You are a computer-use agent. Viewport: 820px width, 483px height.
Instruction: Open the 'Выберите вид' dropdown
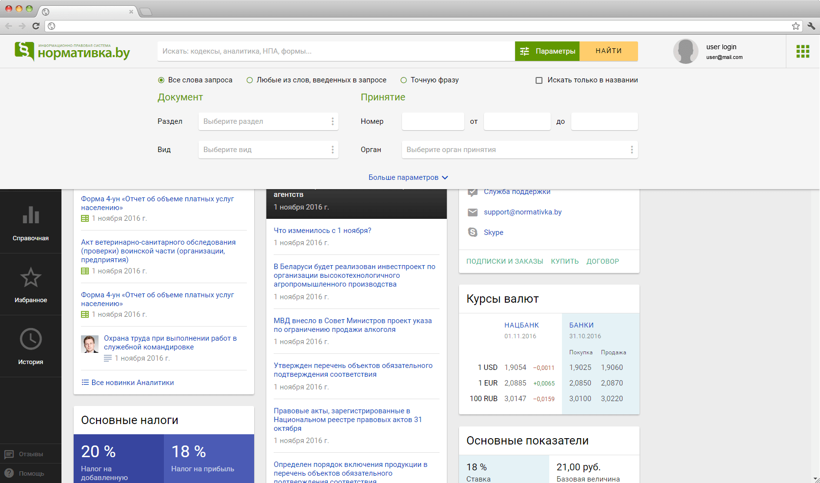point(268,150)
